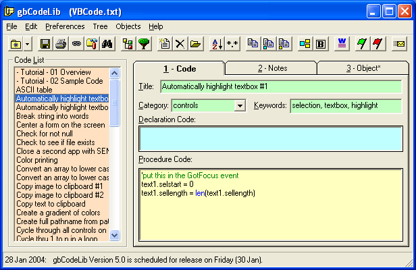The height and width of the screenshot is (270, 416).
Task: Select 'ASCII table' in the list
Action: (62, 90)
